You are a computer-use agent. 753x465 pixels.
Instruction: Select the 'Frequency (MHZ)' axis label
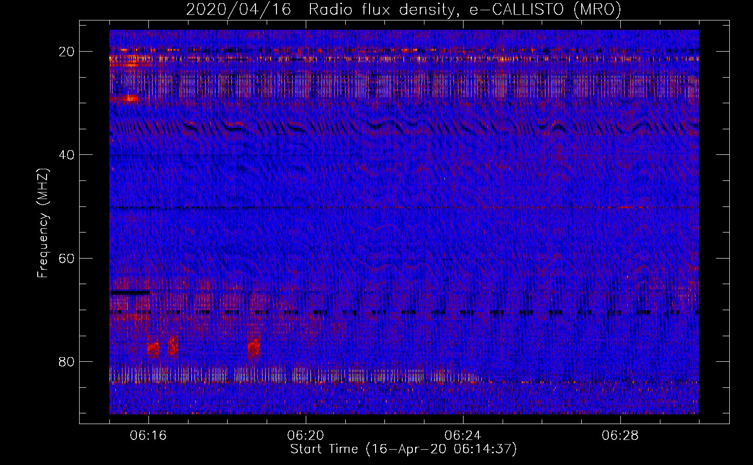point(43,224)
